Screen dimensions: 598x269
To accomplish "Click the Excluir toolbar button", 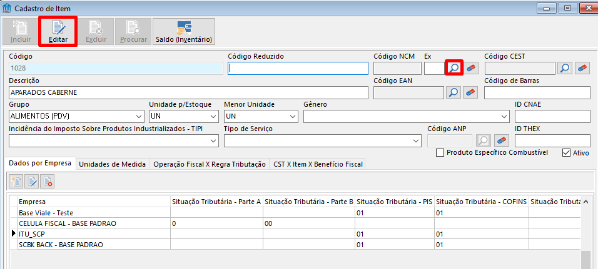I will point(96,31).
